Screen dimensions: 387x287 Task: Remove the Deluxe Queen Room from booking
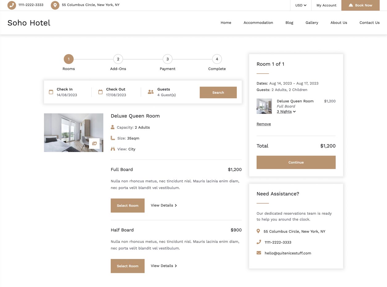click(x=264, y=124)
